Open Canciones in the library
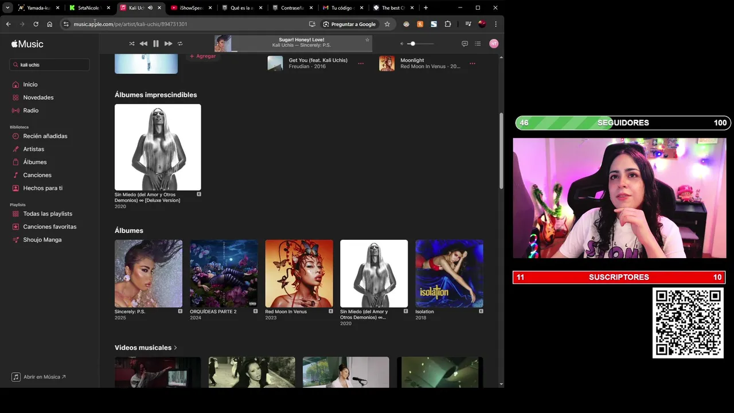The height and width of the screenshot is (413, 734). pos(37,175)
